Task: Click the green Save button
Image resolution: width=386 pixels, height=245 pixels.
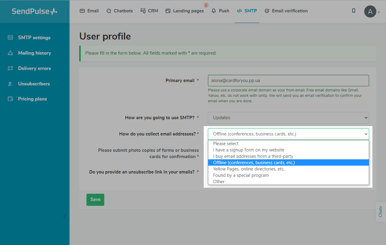Action: pos(95,200)
